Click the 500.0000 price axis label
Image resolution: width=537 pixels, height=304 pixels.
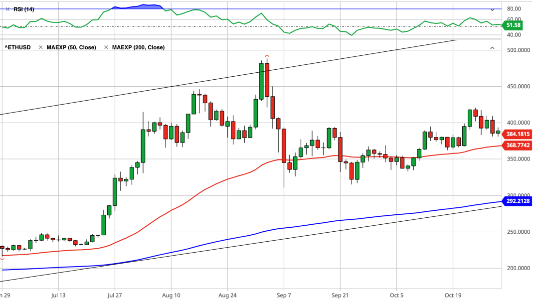point(518,50)
